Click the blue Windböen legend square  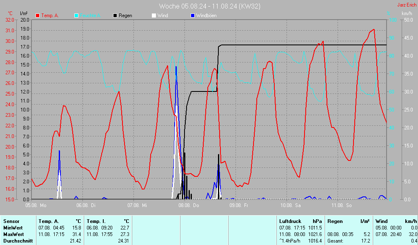pos(193,16)
